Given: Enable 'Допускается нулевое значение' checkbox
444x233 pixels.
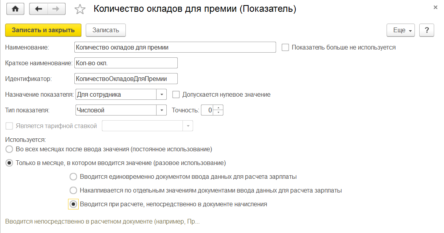Looking at the screenshot, I should click(176, 95).
